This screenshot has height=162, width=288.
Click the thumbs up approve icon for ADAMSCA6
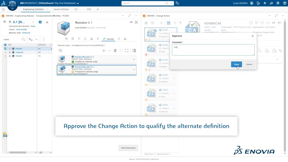(274, 22)
